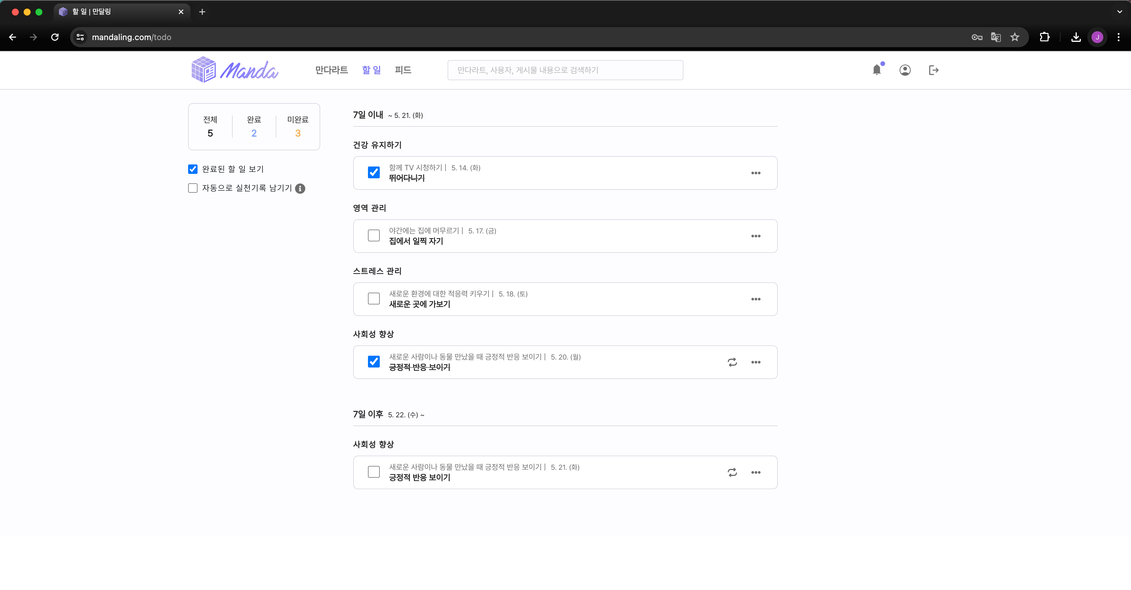This screenshot has width=1131, height=590.
Task: Click repeat icon on 5. 20. task
Action: pos(732,362)
